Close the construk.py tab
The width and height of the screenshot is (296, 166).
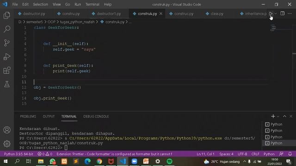(161, 13)
